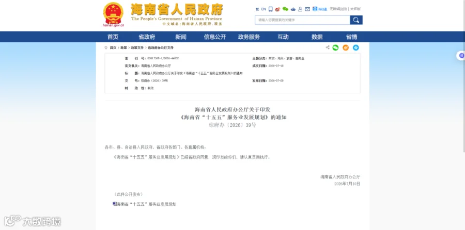Open the 互动 navigation menu item
The height and width of the screenshot is (230, 465).
(x=283, y=37)
